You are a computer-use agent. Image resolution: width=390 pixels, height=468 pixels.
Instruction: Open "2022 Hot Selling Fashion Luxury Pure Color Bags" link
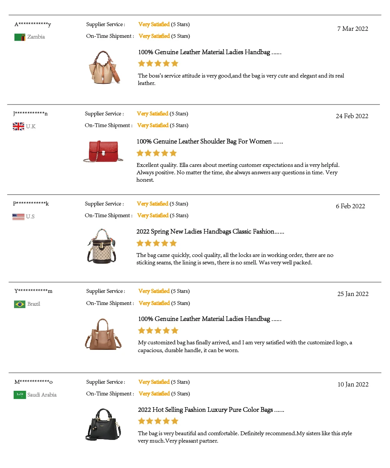(211, 410)
